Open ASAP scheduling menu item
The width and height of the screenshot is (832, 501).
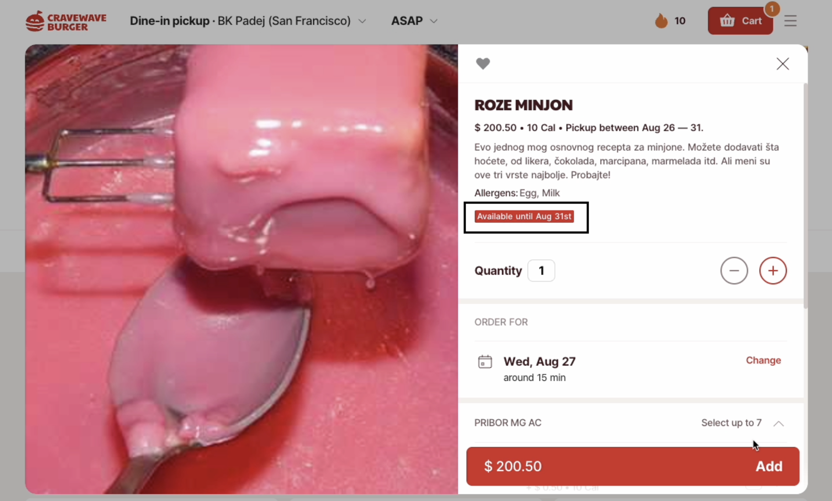(413, 21)
